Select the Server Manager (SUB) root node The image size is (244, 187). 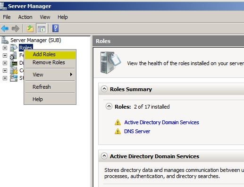coord(36,40)
